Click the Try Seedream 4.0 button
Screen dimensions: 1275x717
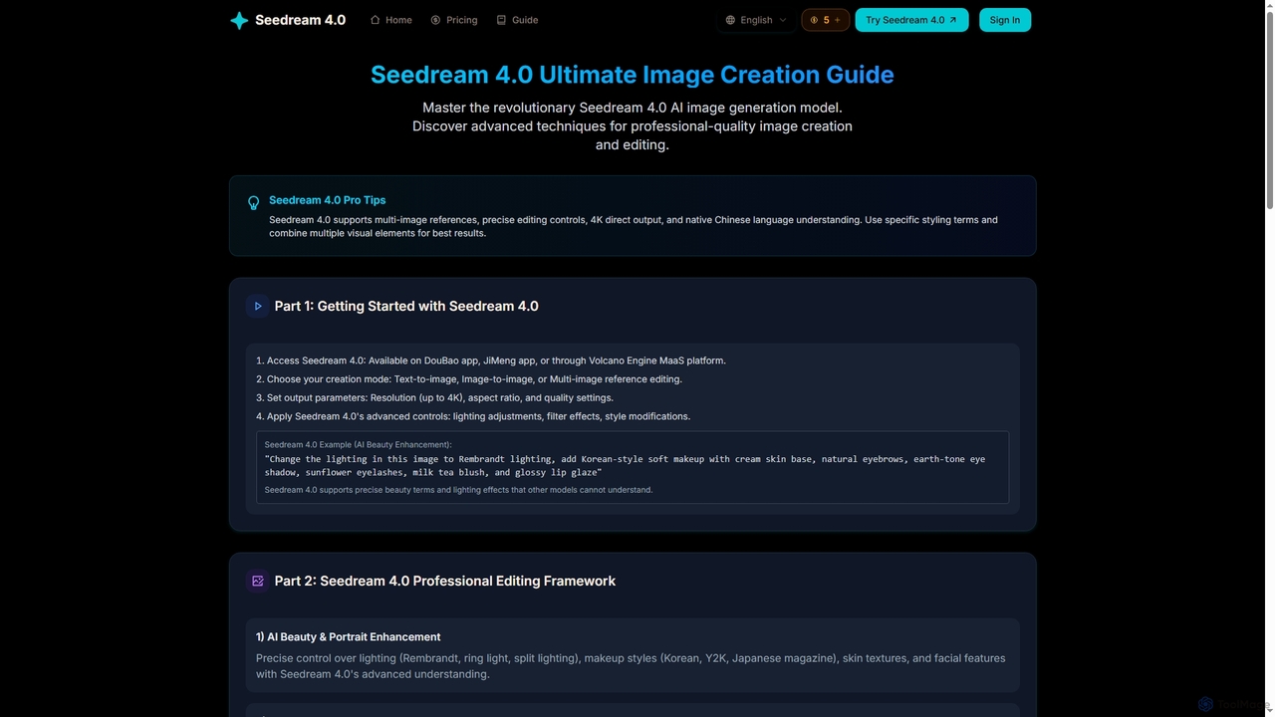(x=911, y=20)
